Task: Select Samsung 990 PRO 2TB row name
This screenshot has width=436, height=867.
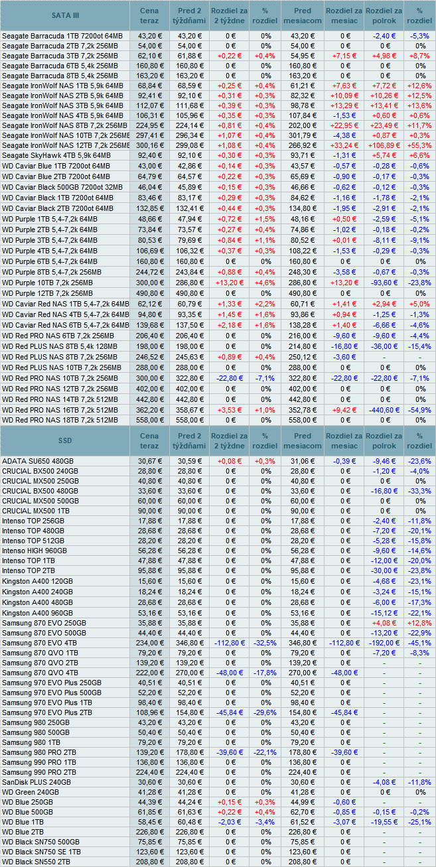Action: (x=40, y=772)
